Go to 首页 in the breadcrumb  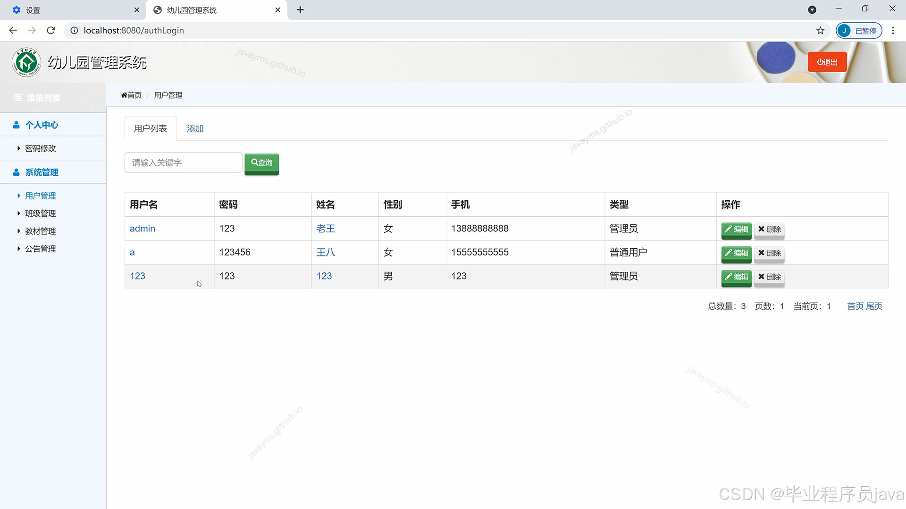coord(131,95)
